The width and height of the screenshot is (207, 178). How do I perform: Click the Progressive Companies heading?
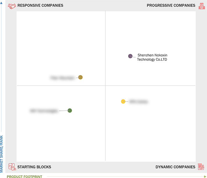point(171,6)
